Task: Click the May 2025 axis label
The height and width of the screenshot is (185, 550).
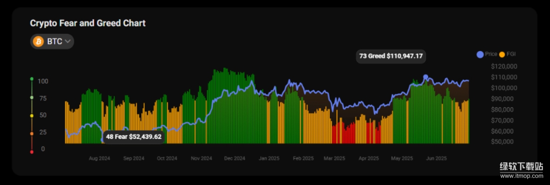Action: pyautogui.click(x=402, y=158)
